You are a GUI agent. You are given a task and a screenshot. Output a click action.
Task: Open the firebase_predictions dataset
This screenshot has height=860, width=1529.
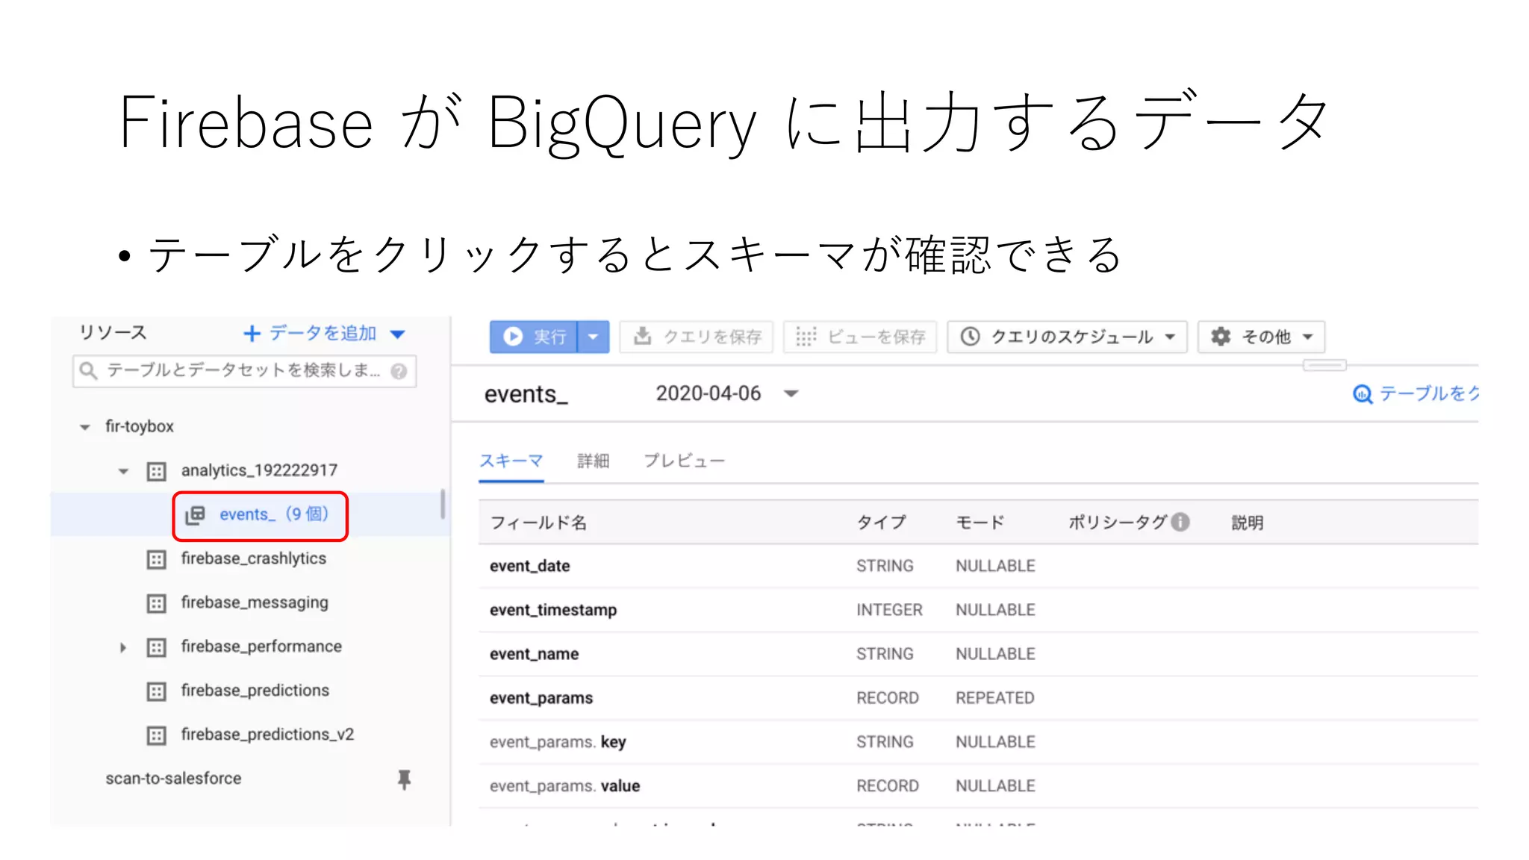pos(255,691)
